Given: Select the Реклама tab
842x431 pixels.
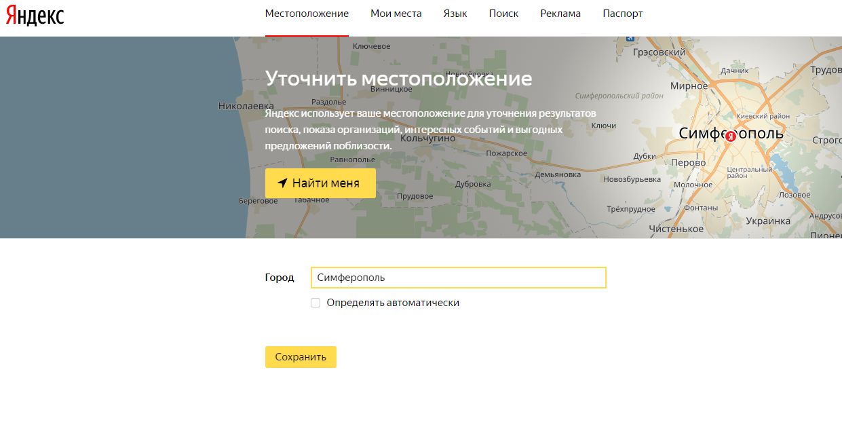Looking at the screenshot, I should 560,14.
